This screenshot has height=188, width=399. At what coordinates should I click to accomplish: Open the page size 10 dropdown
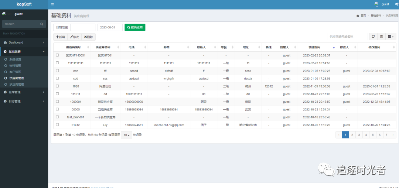coord(126,135)
